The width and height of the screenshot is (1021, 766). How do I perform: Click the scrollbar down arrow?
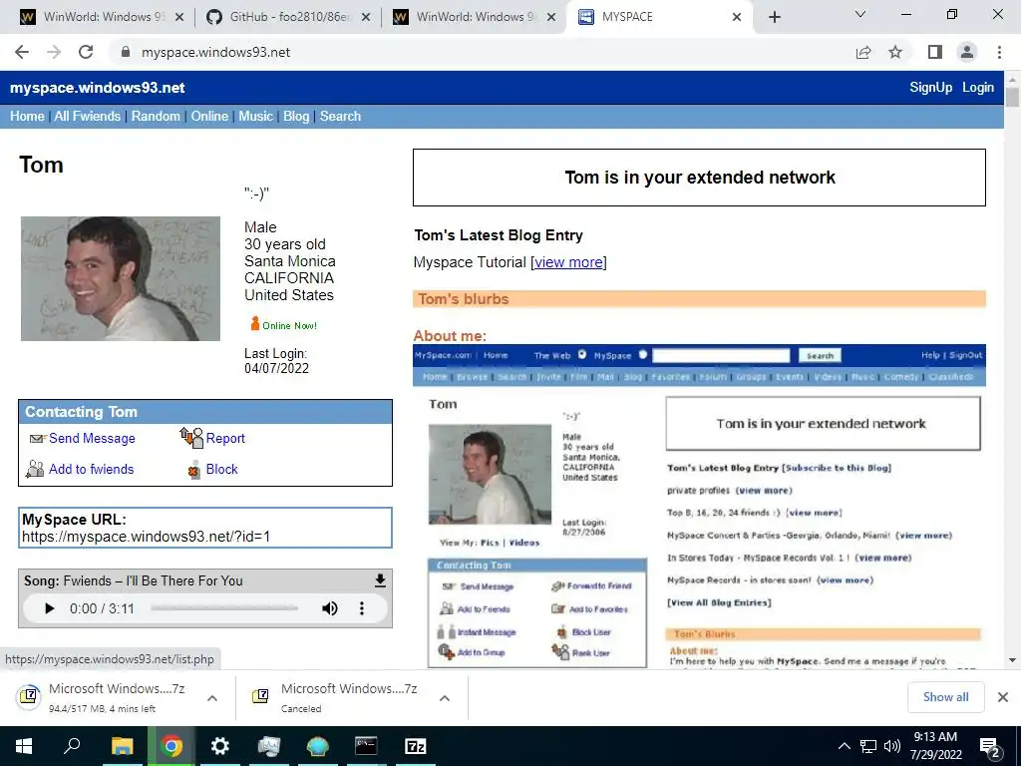[1012, 660]
